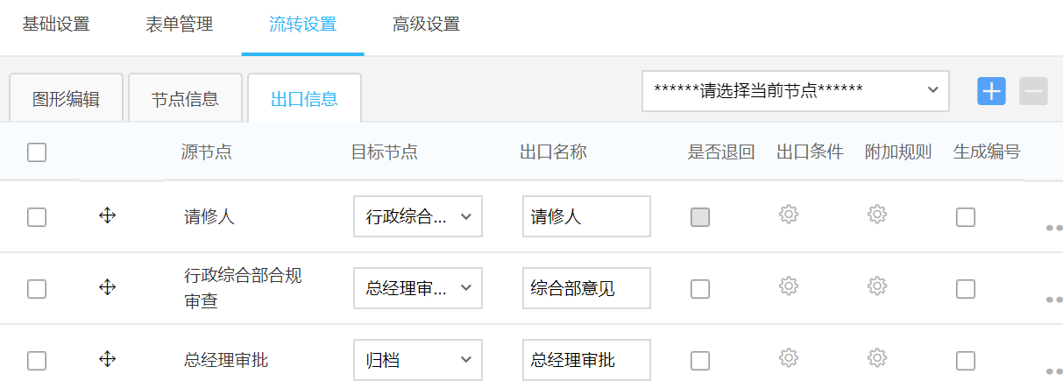Click the blue plus add-exit button
The width and height of the screenshot is (1063, 388).
(991, 91)
